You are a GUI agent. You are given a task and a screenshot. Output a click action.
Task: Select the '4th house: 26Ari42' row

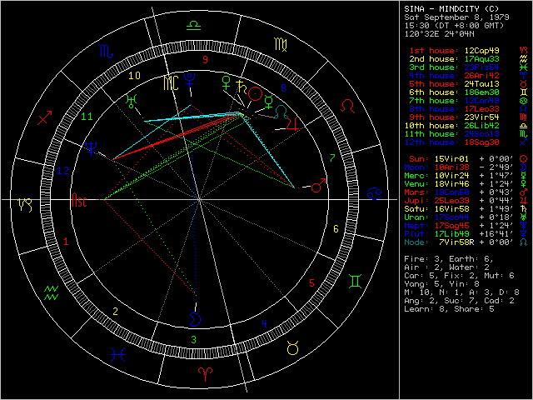[x=454, y=76]
